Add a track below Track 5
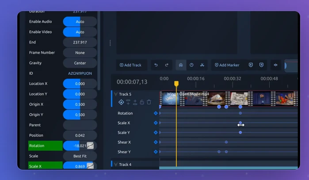 (x=135, y=102)
